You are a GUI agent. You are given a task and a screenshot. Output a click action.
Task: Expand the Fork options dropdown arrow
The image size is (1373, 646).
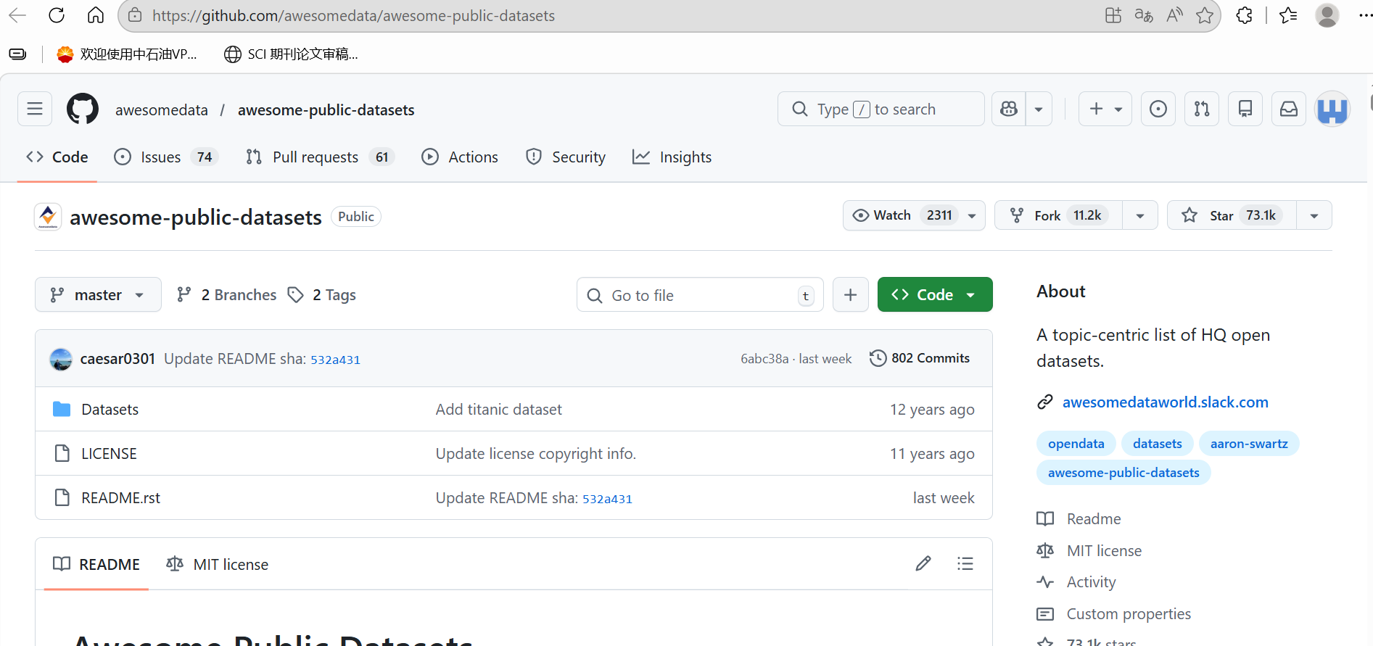[x=1140, y=215]
